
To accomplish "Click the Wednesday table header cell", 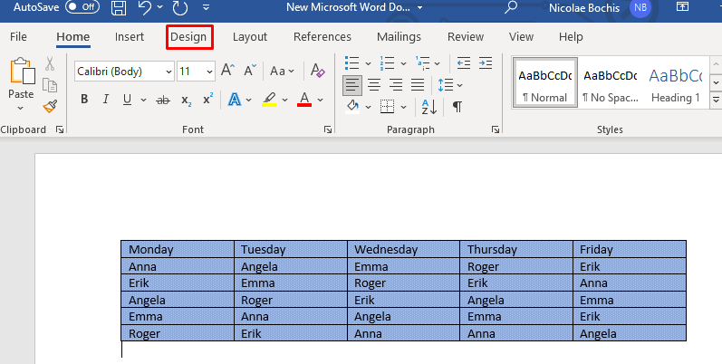I will [x=403, y=249].
